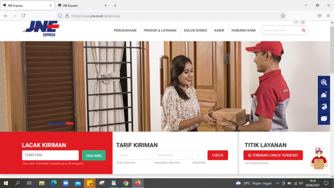This screenshot has height=188, width=334.
Task: Click the green TRACKING button
Action: point(94,156)
